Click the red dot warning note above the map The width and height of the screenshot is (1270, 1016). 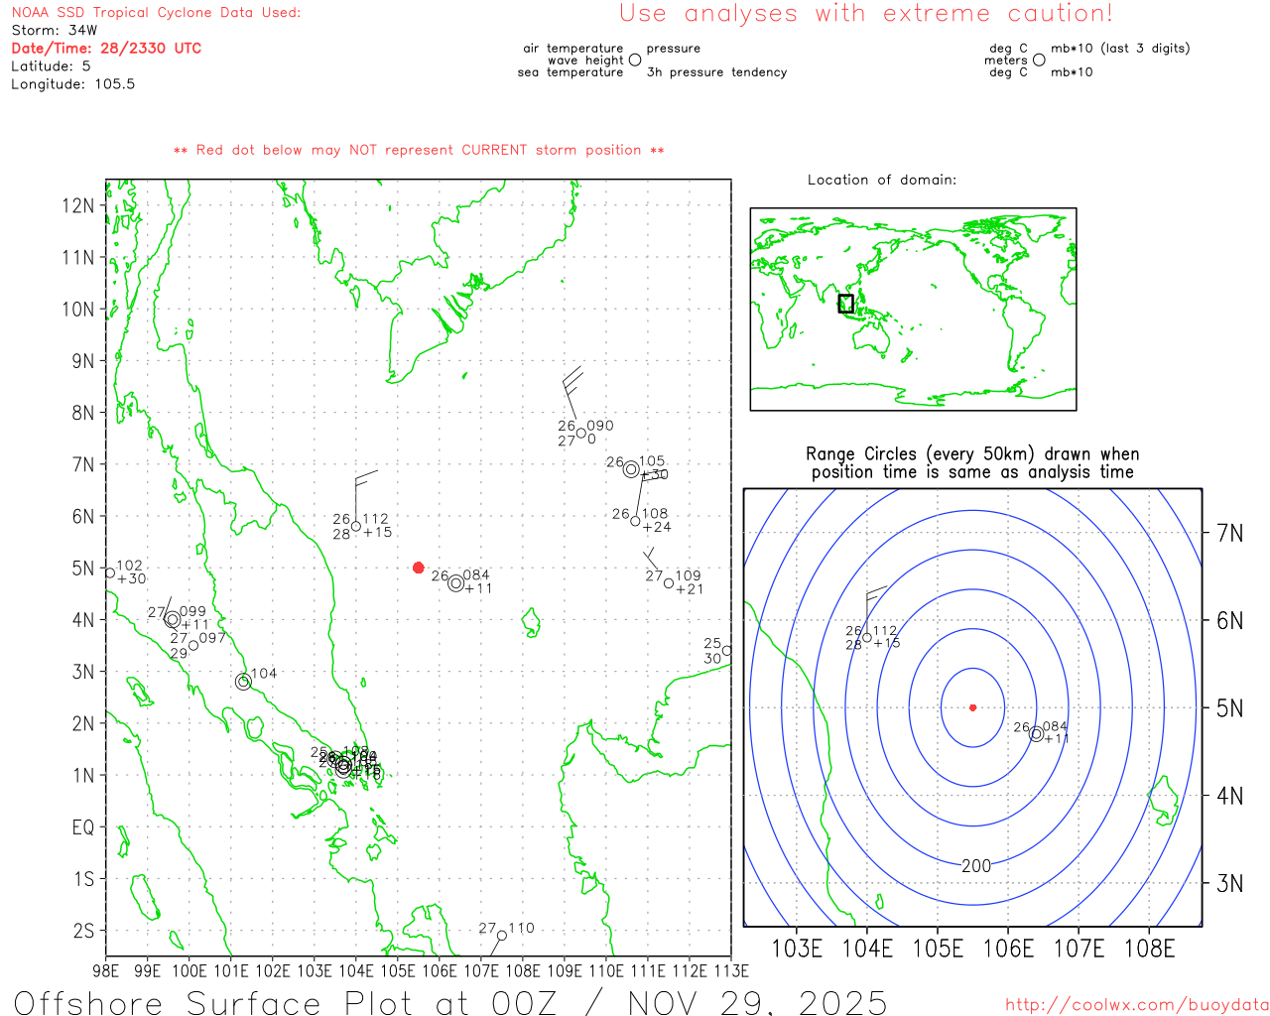coord(419,150)
